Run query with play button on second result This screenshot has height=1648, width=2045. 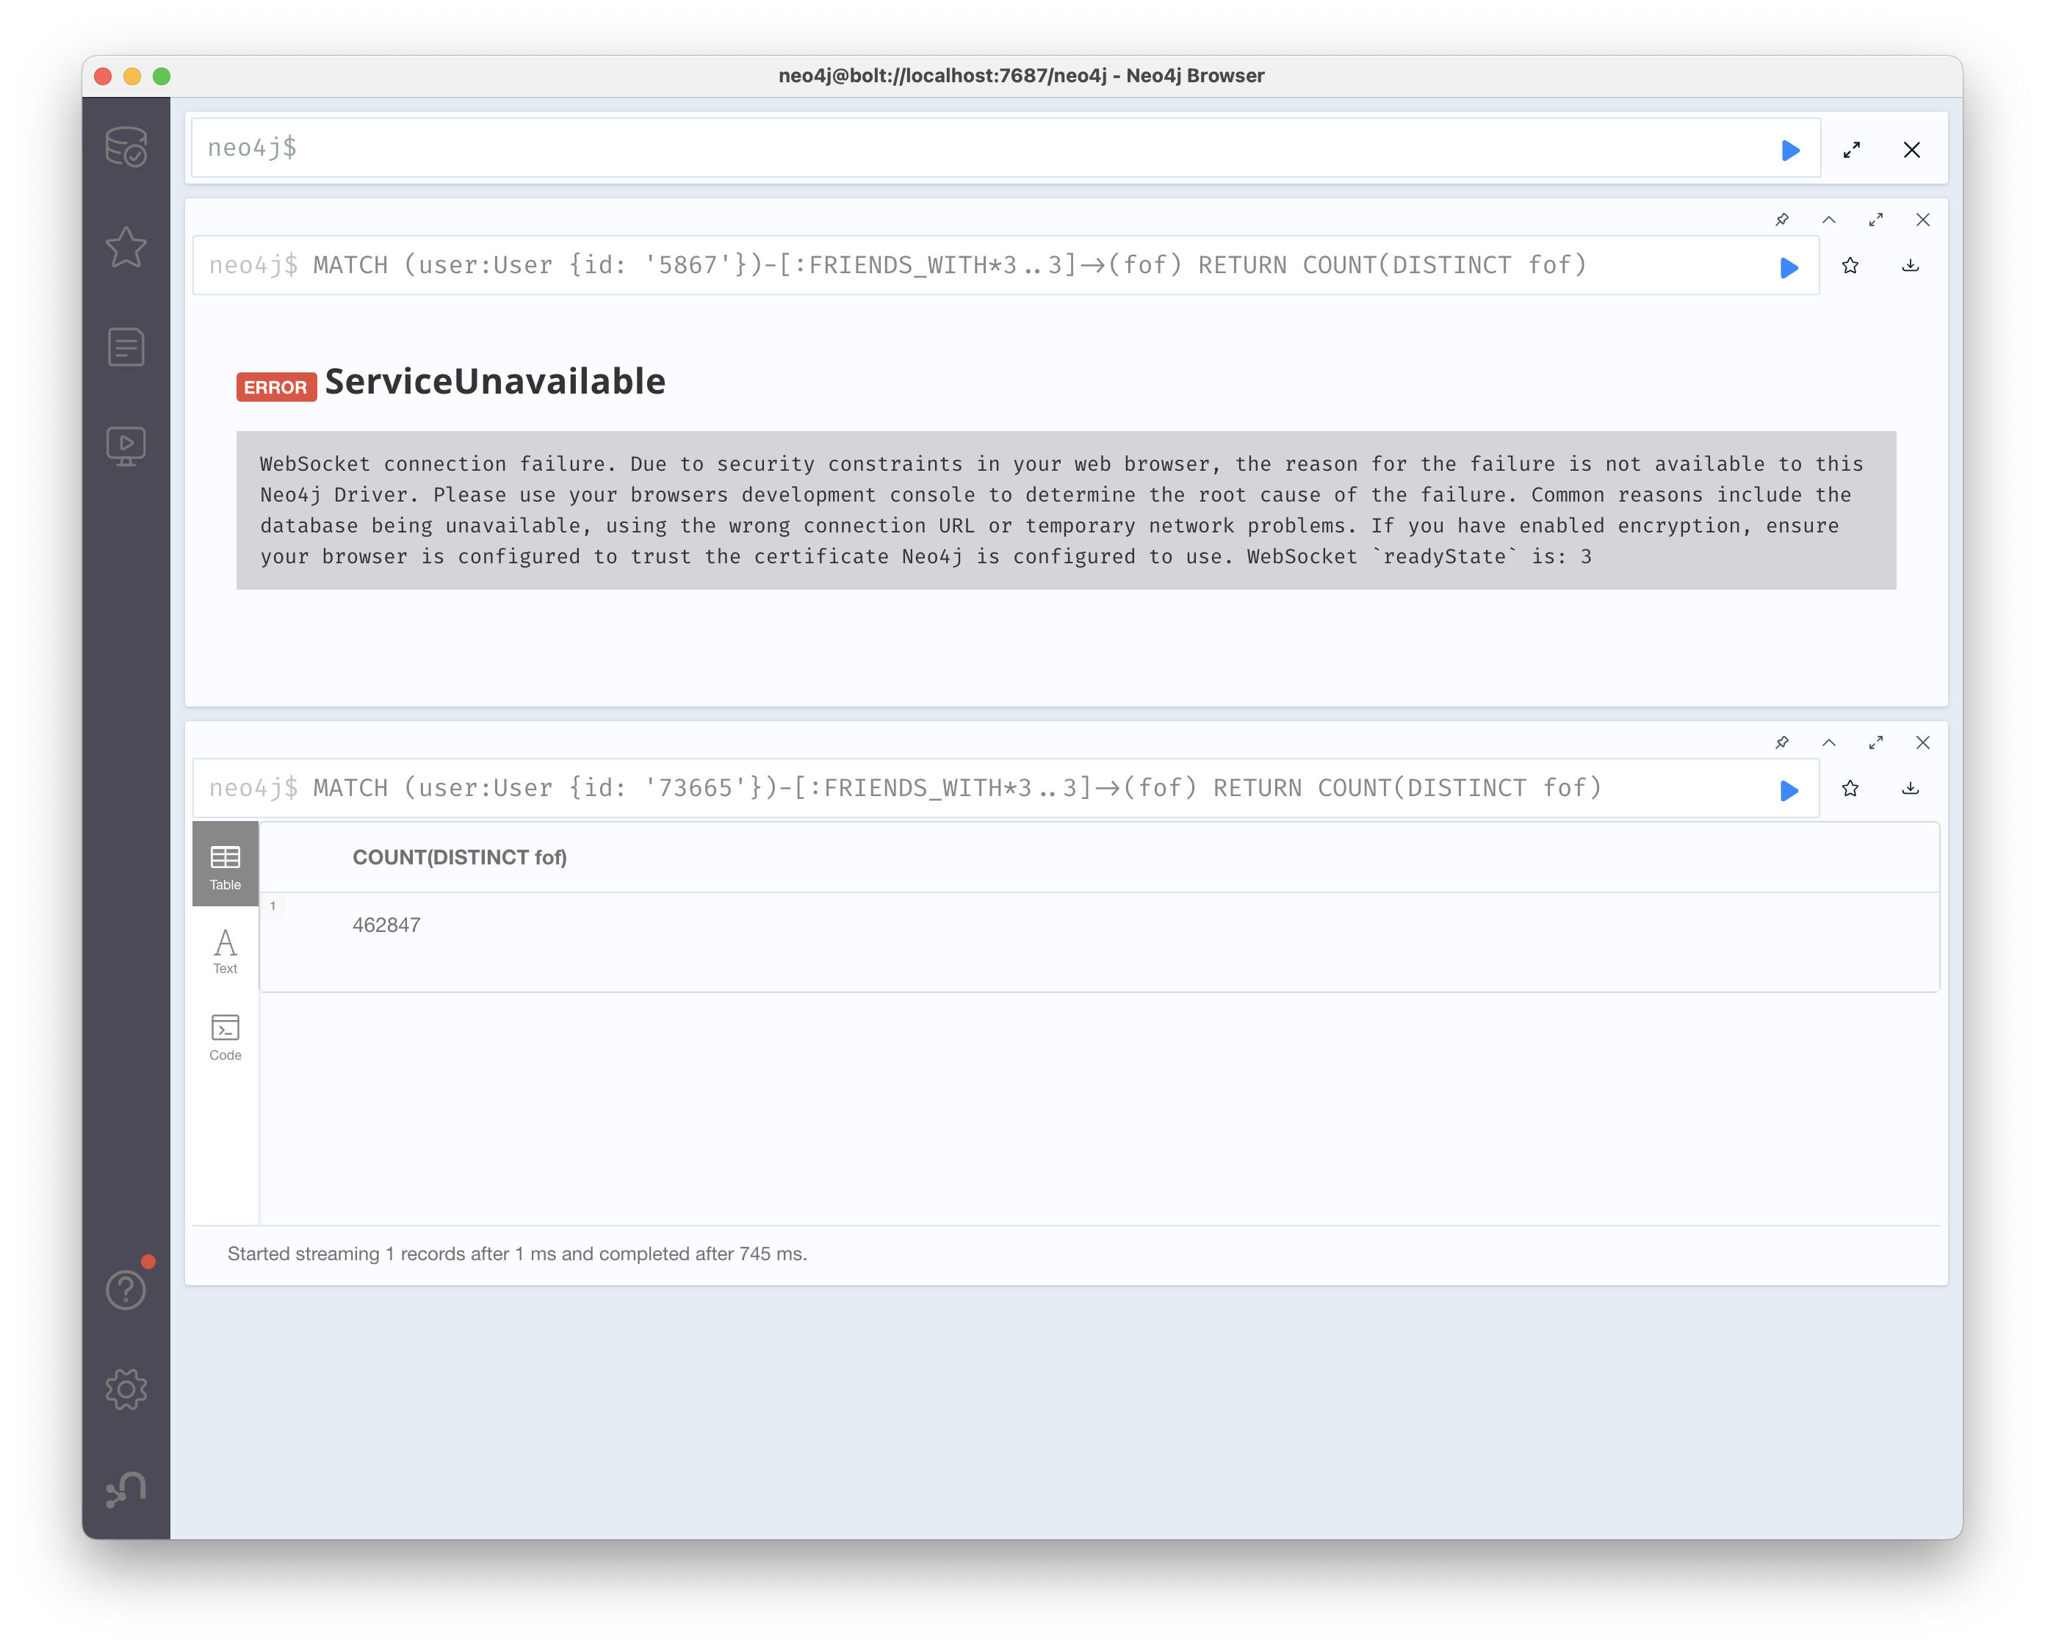tap(1788, 790)
